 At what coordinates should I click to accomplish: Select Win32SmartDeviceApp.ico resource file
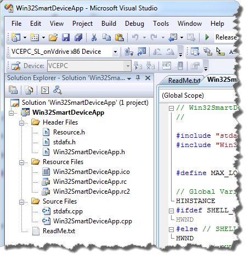point(92,172)
